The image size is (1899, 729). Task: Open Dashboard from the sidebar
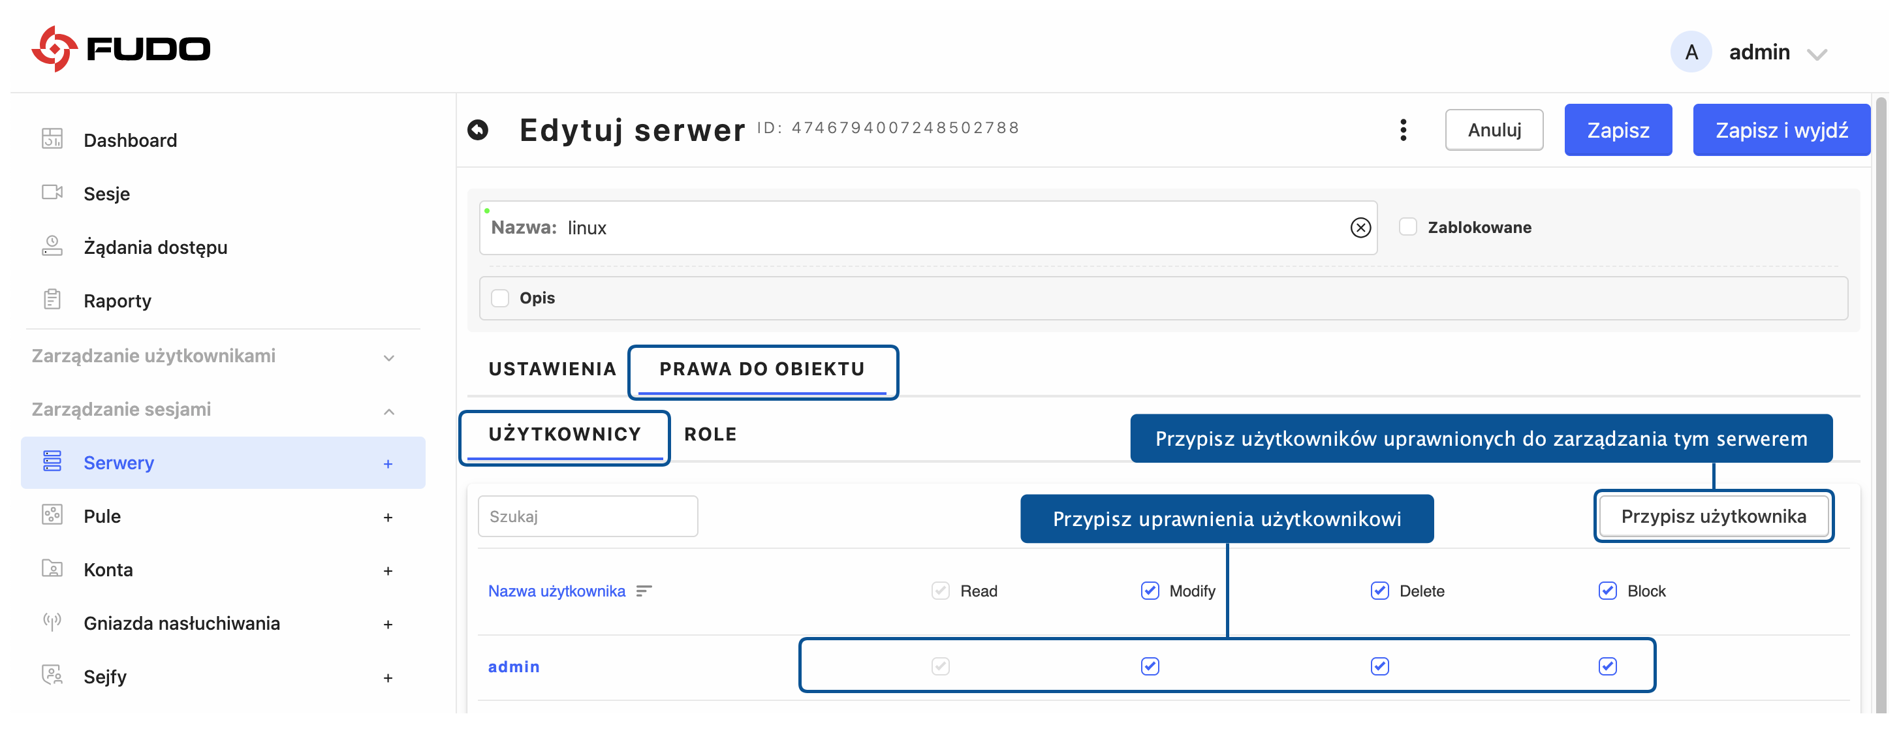[130, 140]
